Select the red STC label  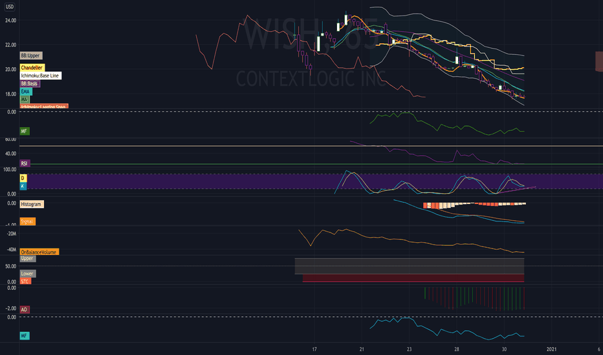[x=25, y=281]
